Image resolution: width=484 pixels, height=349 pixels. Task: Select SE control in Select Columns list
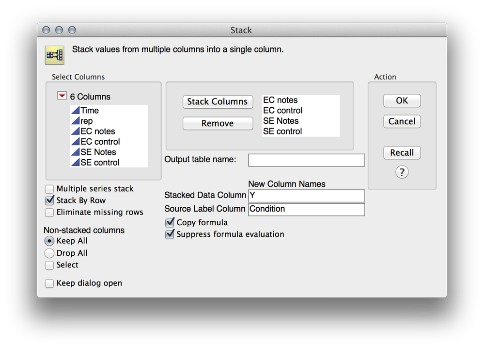(x=109, y=162)
